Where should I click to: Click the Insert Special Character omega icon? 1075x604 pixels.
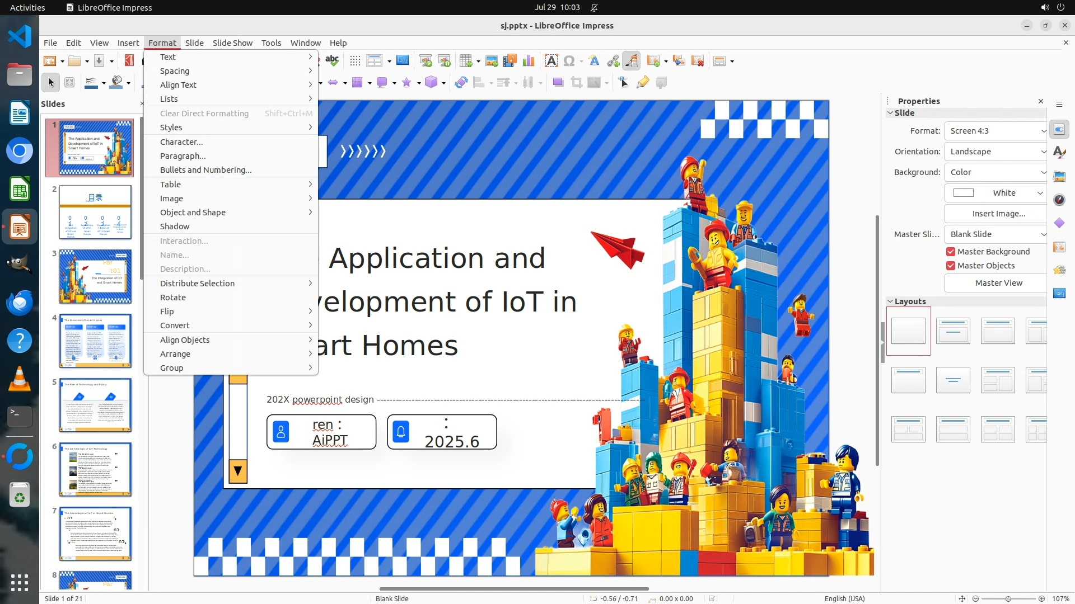click(x=569, y=61)
